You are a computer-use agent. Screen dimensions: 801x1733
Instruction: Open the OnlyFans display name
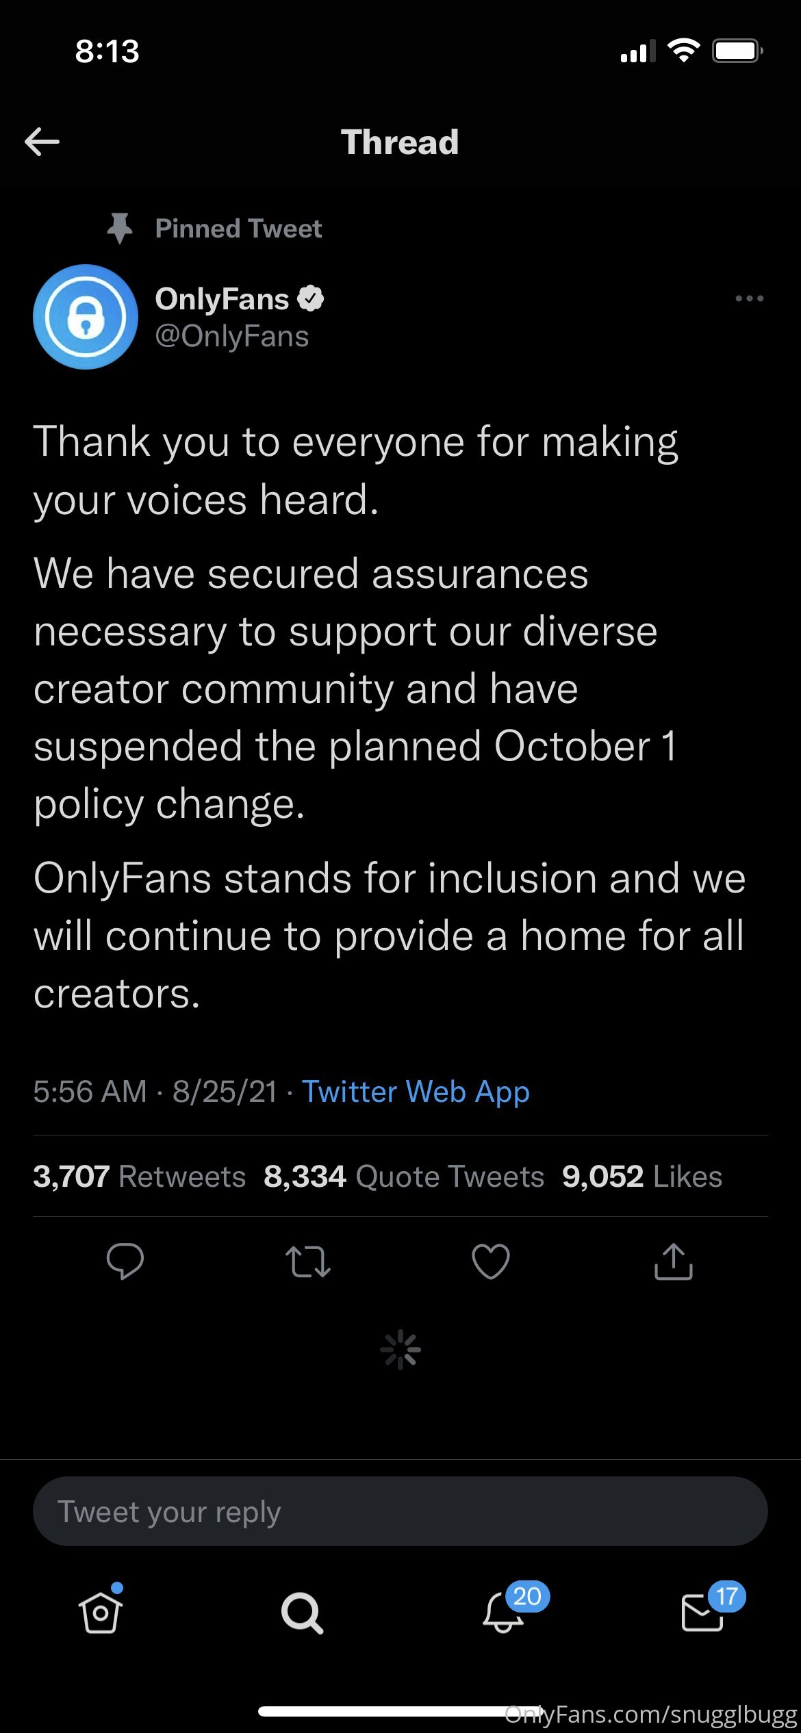[x=222, y=299]
